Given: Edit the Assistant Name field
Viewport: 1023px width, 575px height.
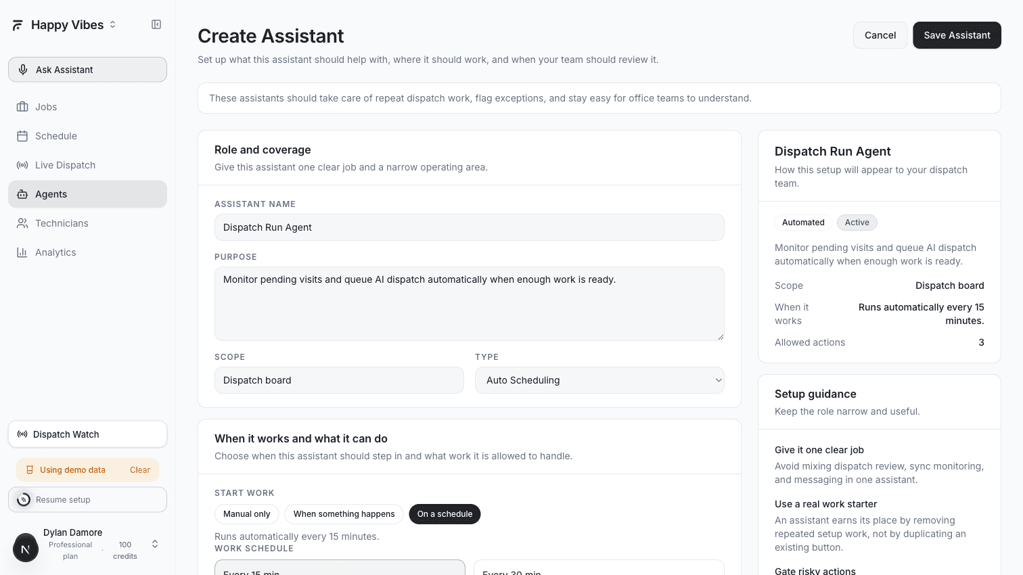Looking at the screenshot, I should 469,227.
